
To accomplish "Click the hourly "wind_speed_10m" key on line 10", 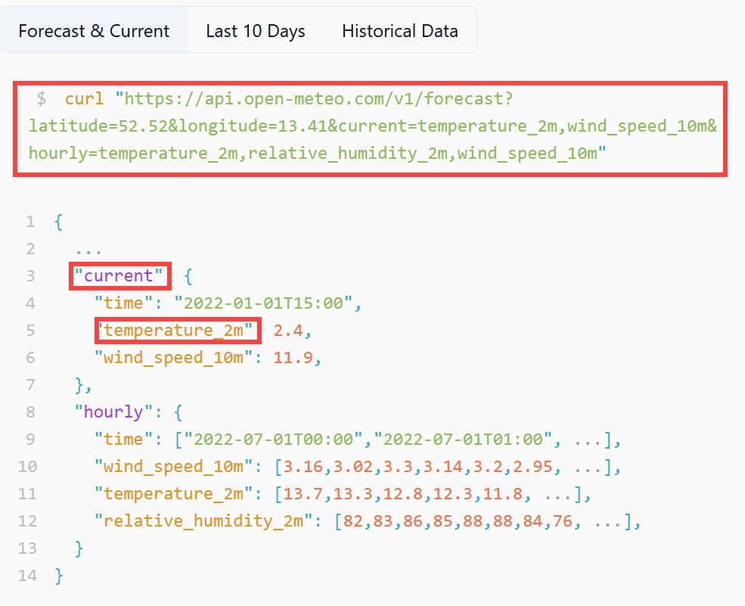I will pos(173,466).
